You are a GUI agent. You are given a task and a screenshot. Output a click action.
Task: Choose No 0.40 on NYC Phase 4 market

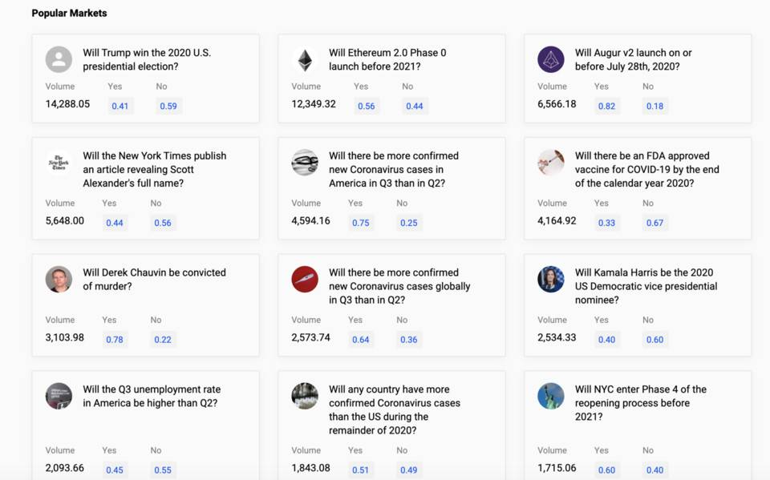point(654,470)
